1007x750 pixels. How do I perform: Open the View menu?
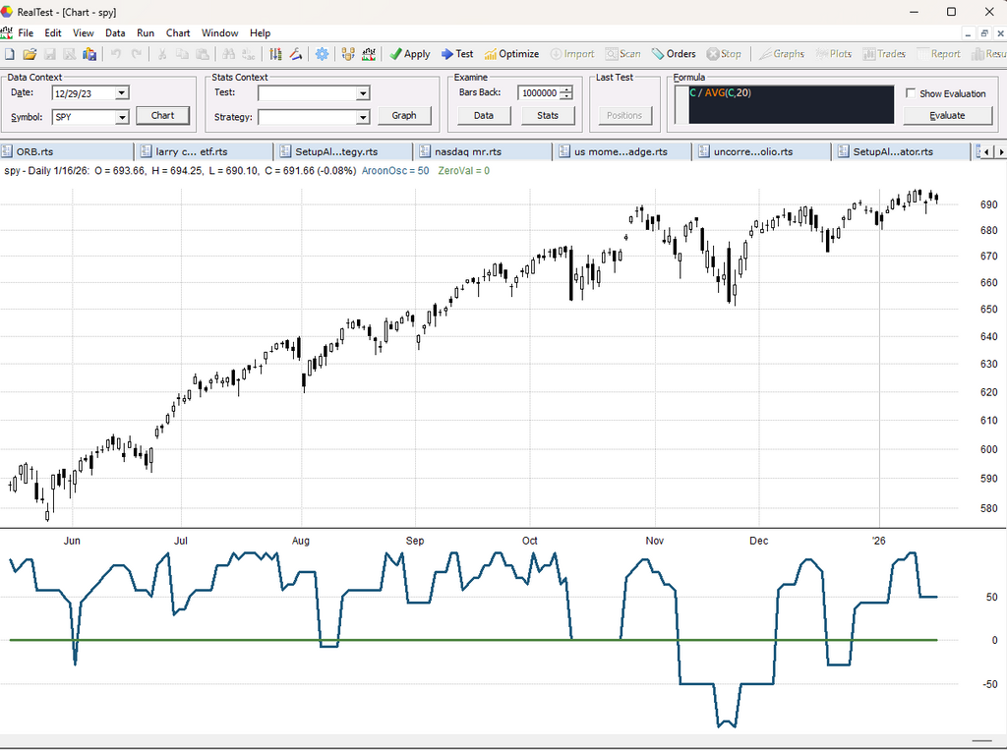click(83, 33)
